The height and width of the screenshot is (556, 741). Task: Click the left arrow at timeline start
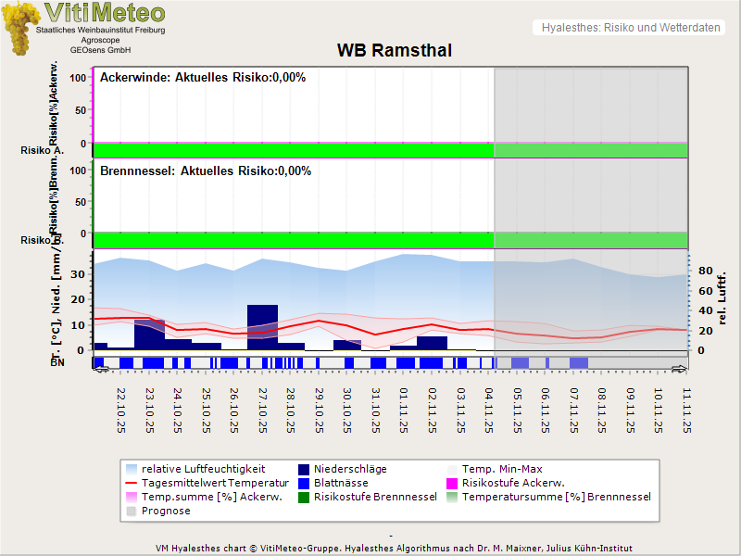click(x=101, y=369)
